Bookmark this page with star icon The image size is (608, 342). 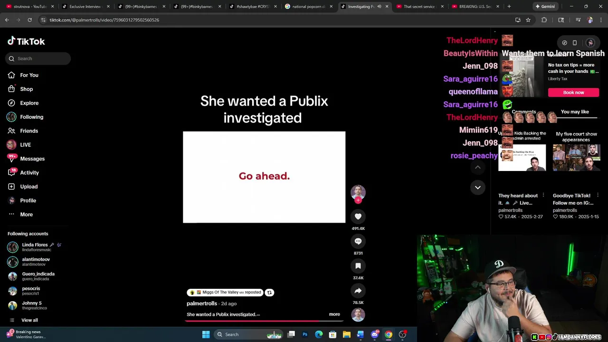pos(528,20)
